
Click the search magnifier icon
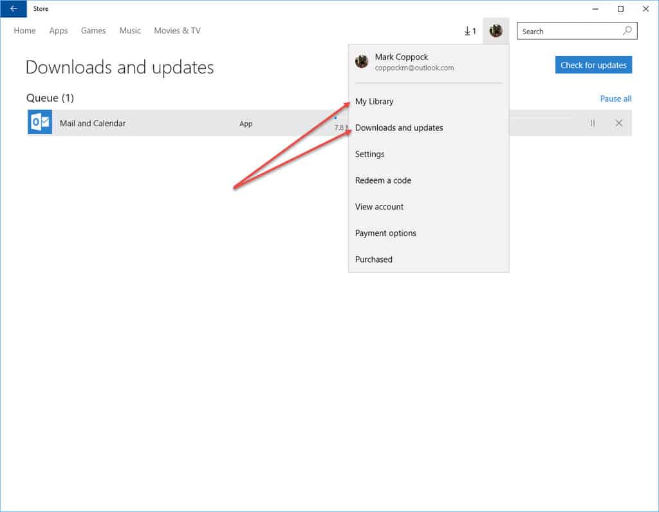[627, 31]
